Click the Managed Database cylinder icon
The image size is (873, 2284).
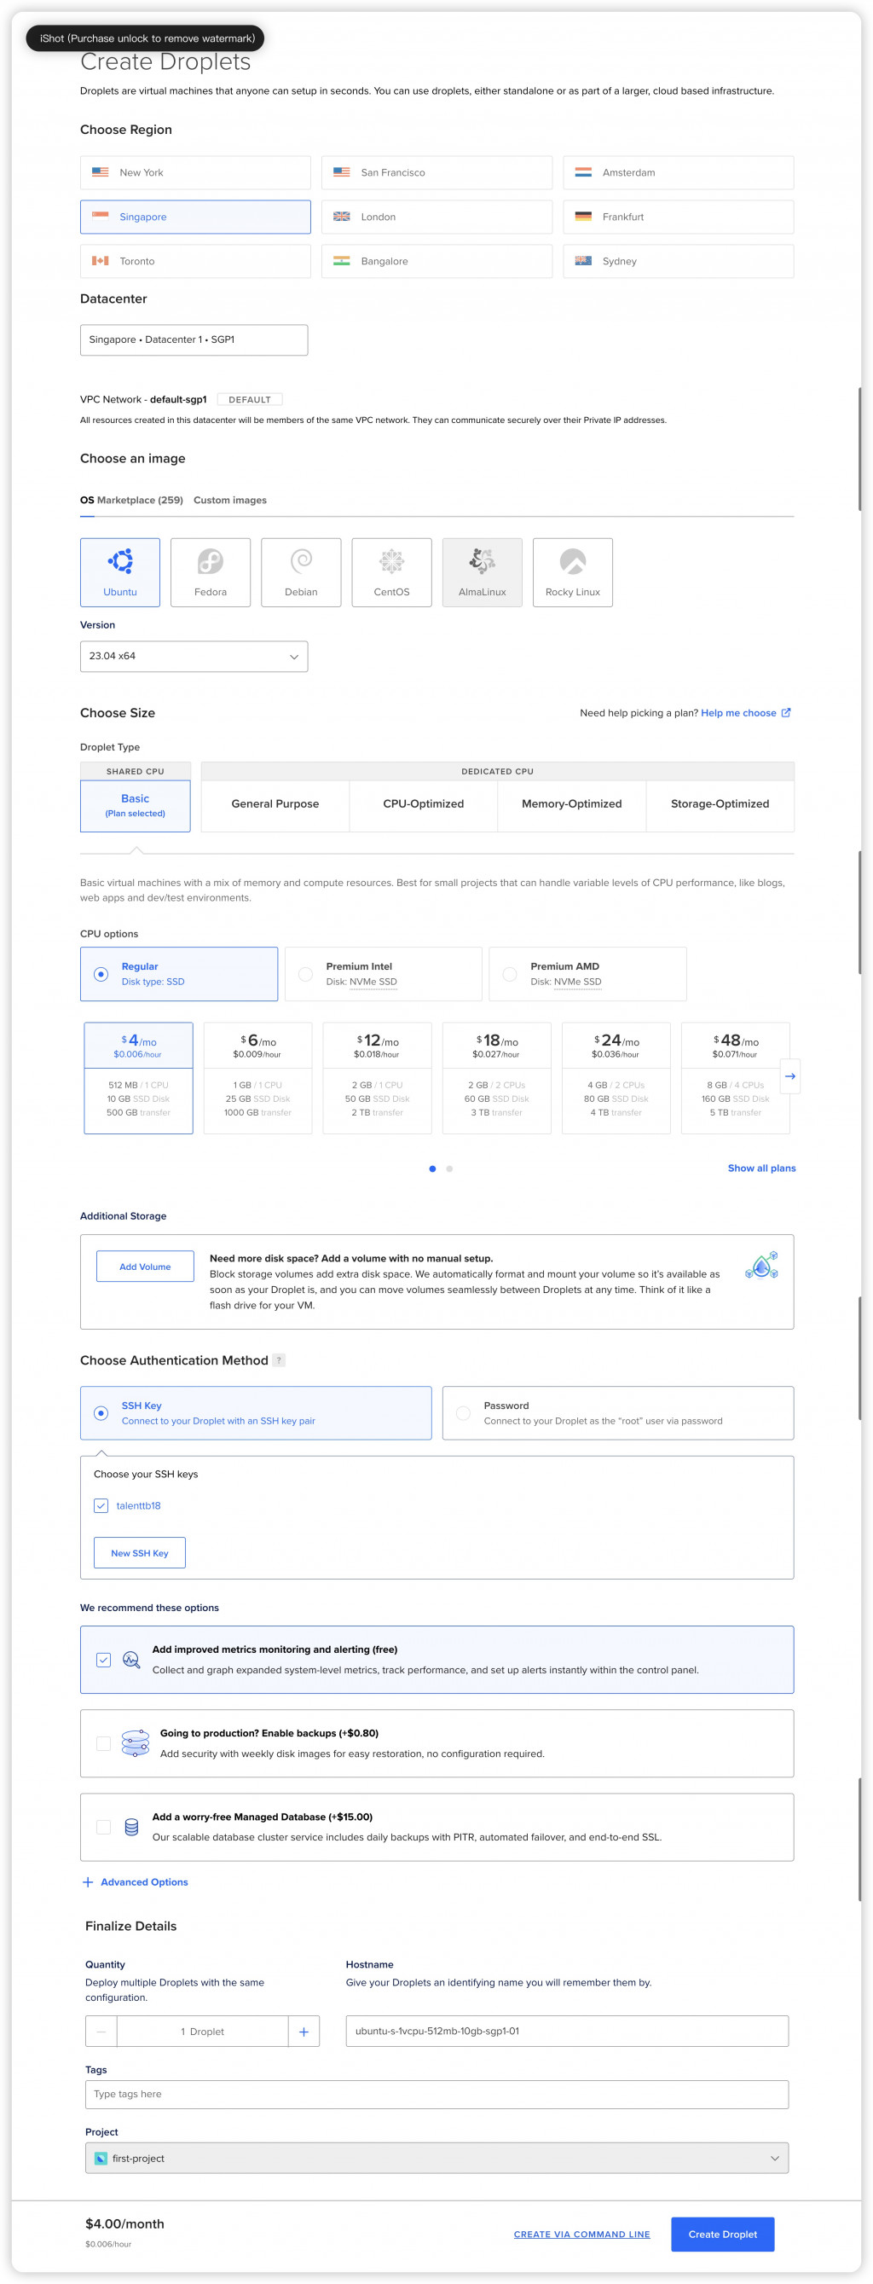coord(131,1827)
